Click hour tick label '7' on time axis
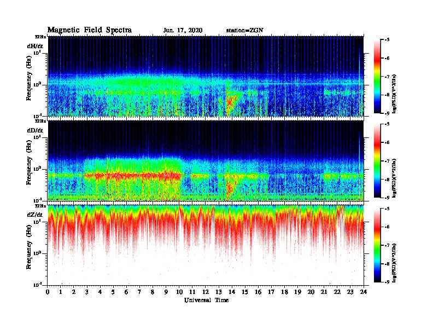Screen dimensions: 433x335 140,292
